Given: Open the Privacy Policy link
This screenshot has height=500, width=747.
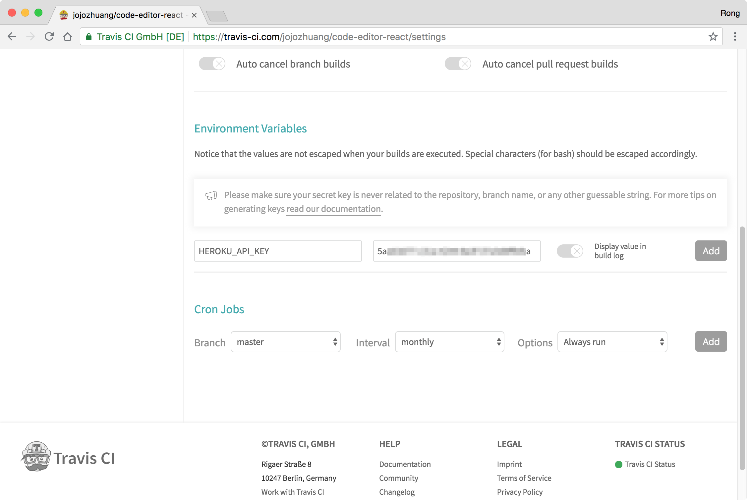Looking at the screenshot, I should 520,492.
